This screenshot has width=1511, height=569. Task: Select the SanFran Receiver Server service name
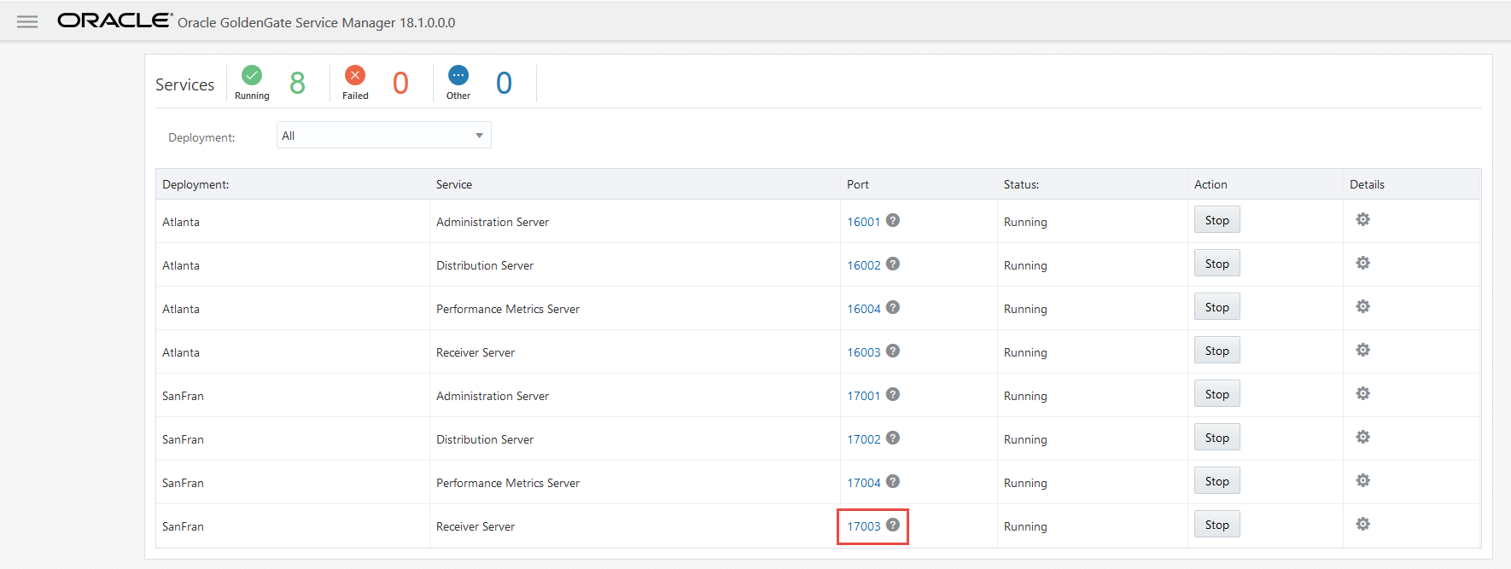click(x=475, y=526)
